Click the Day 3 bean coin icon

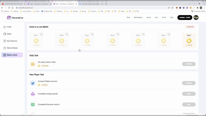click(87, 41)
